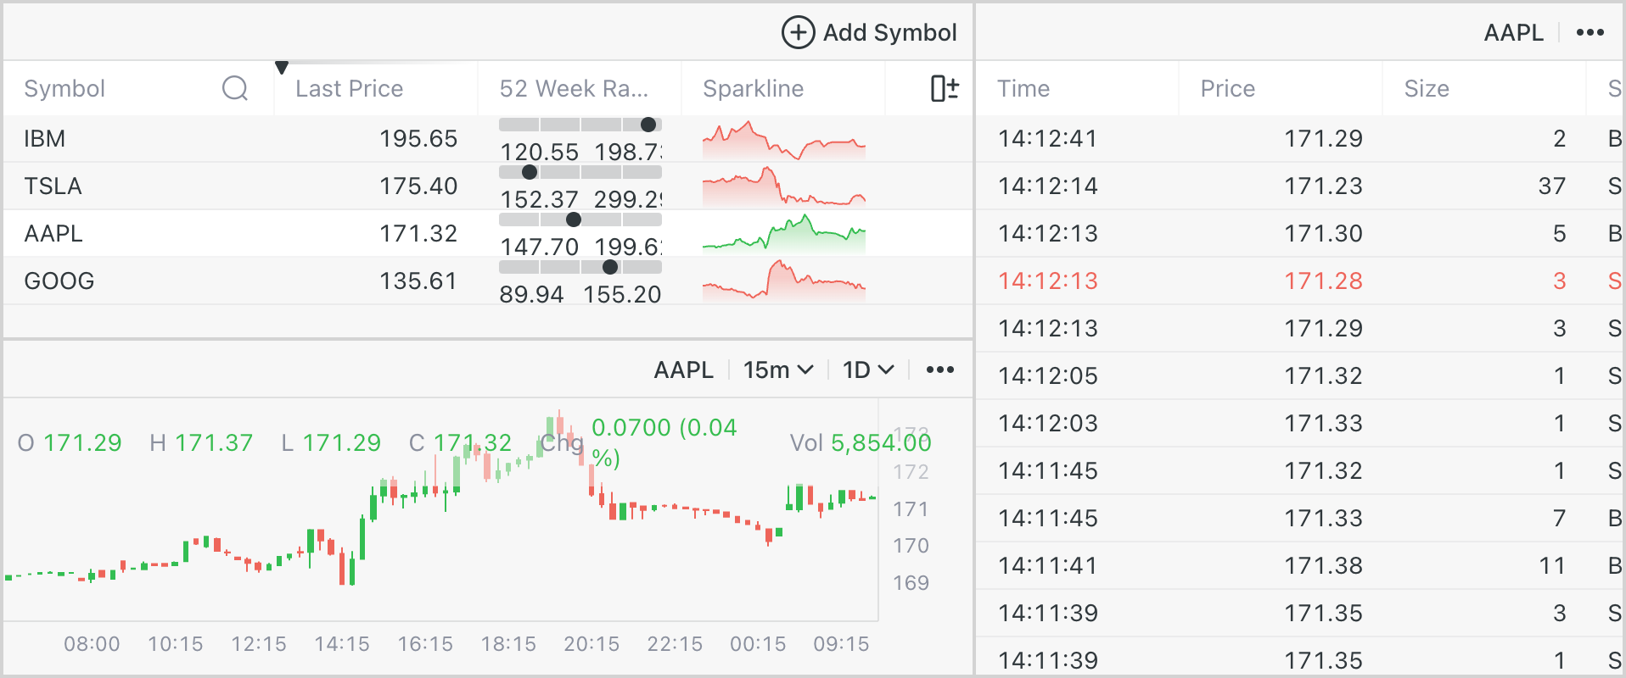1626x678 pixels.
Task: Sort by the Symbol column header
Action: coord(64,88)
